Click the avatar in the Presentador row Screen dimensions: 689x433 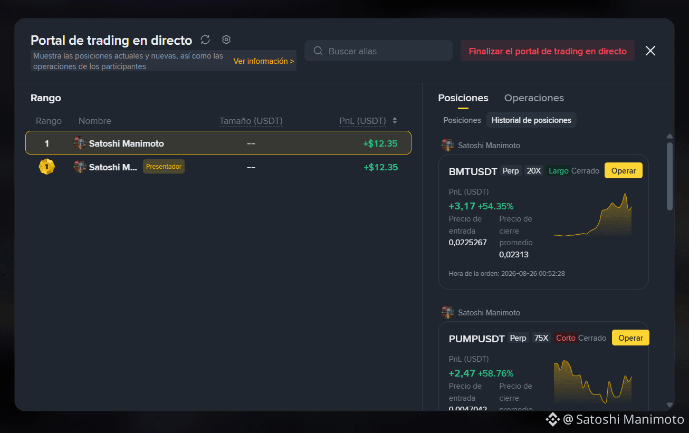(x=80, y=167)
